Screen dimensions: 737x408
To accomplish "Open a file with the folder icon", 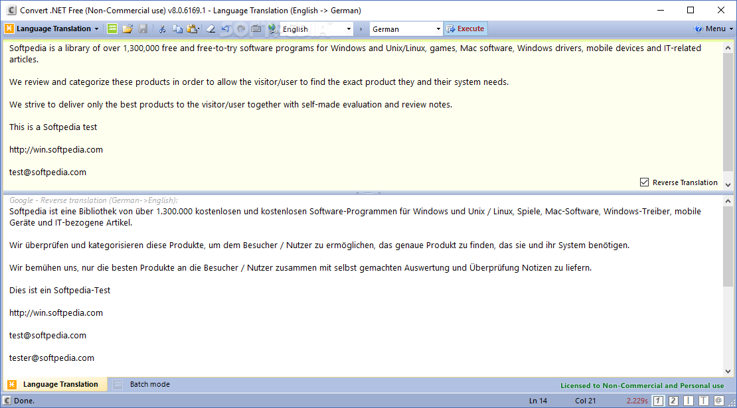I will pos(127,29).
